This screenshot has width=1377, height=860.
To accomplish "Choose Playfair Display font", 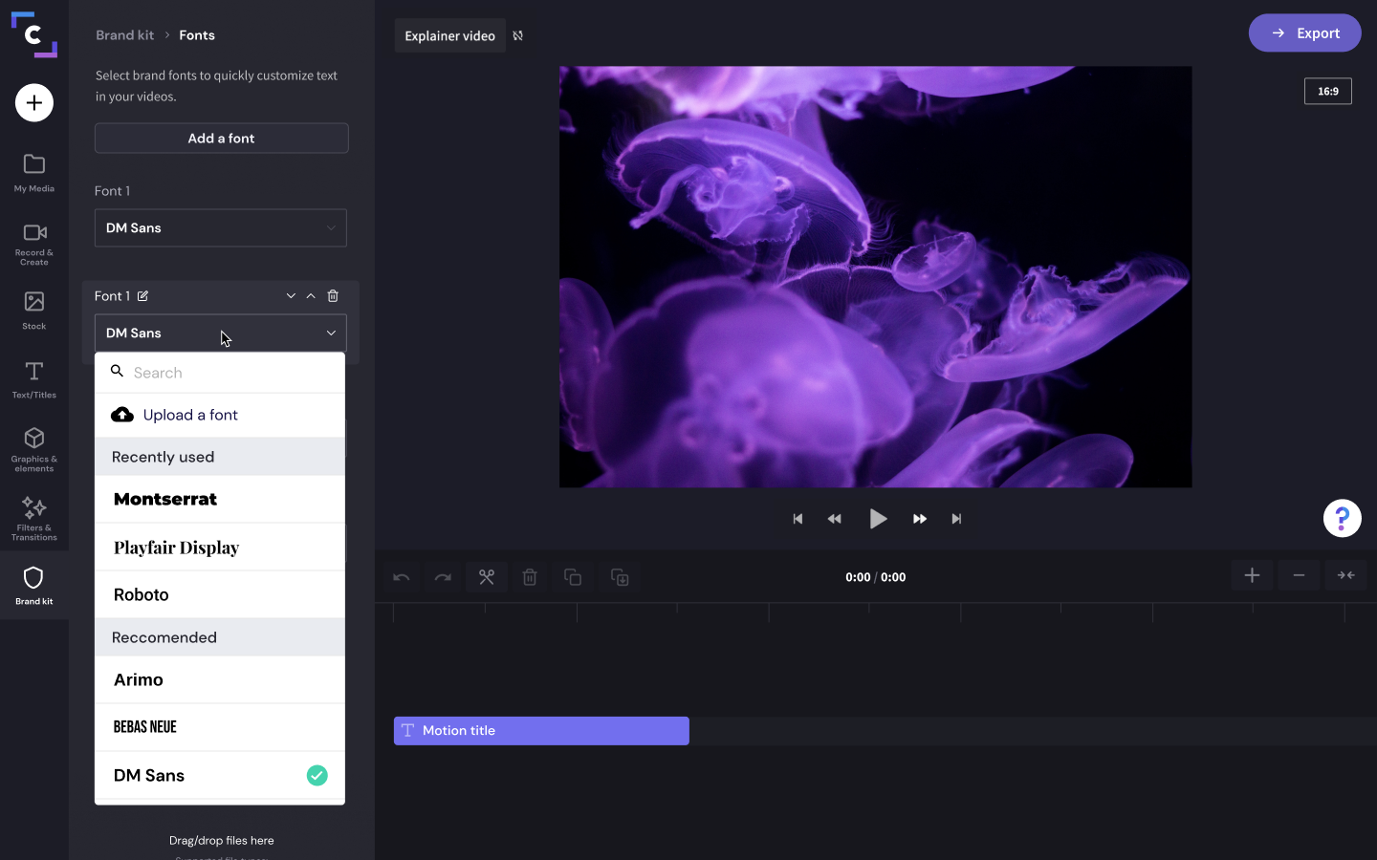I will point(220,548).
